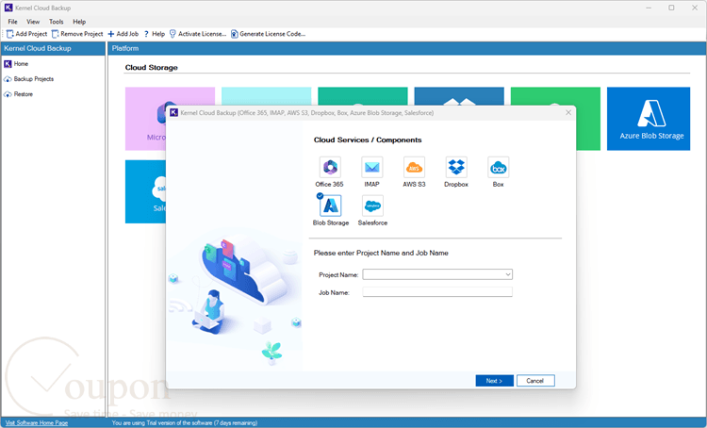
Task: Click the Cancel button
Action: [x=535, y=381]
